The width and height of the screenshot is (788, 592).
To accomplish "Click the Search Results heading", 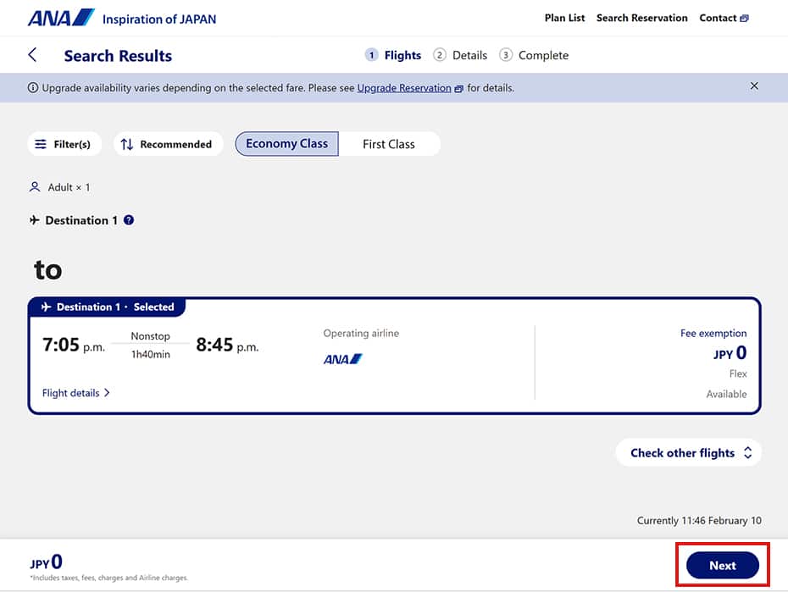I will coord(118,56).
